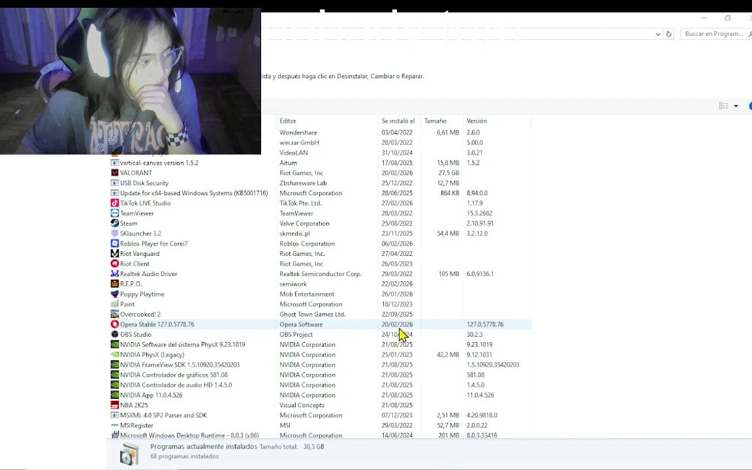Click the Riot Vanguard icon
The height and width of the screenshot is (470, 752).
[x=115, y=253]
